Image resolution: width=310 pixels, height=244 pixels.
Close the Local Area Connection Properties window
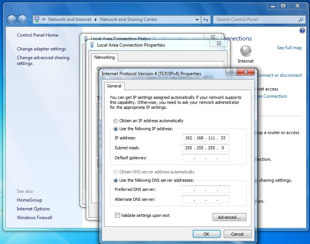219,43
